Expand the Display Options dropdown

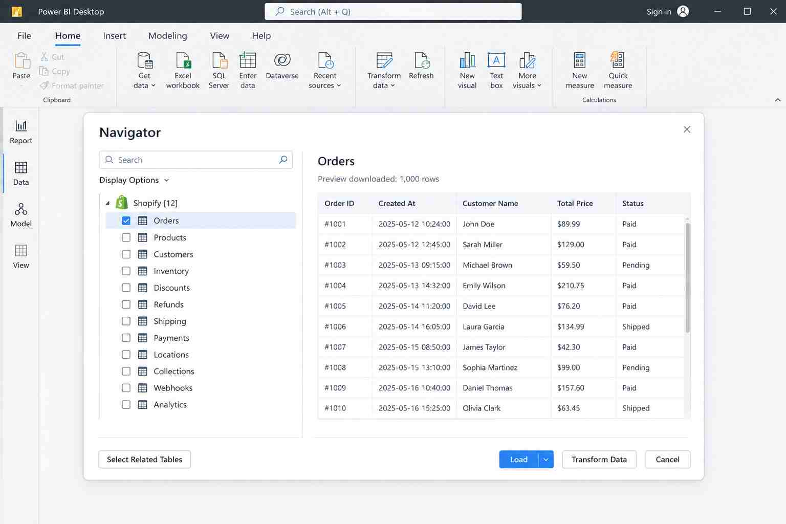[134, 180]
